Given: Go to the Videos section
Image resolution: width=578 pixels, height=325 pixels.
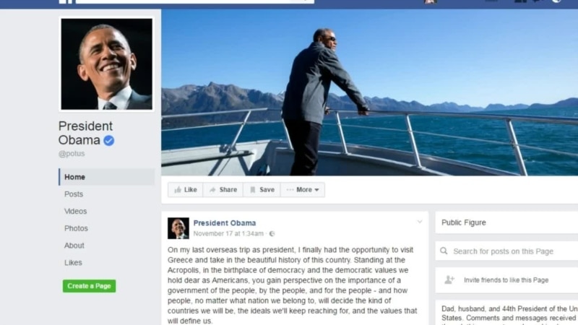Looking at the screenshot, I should 76,211.
